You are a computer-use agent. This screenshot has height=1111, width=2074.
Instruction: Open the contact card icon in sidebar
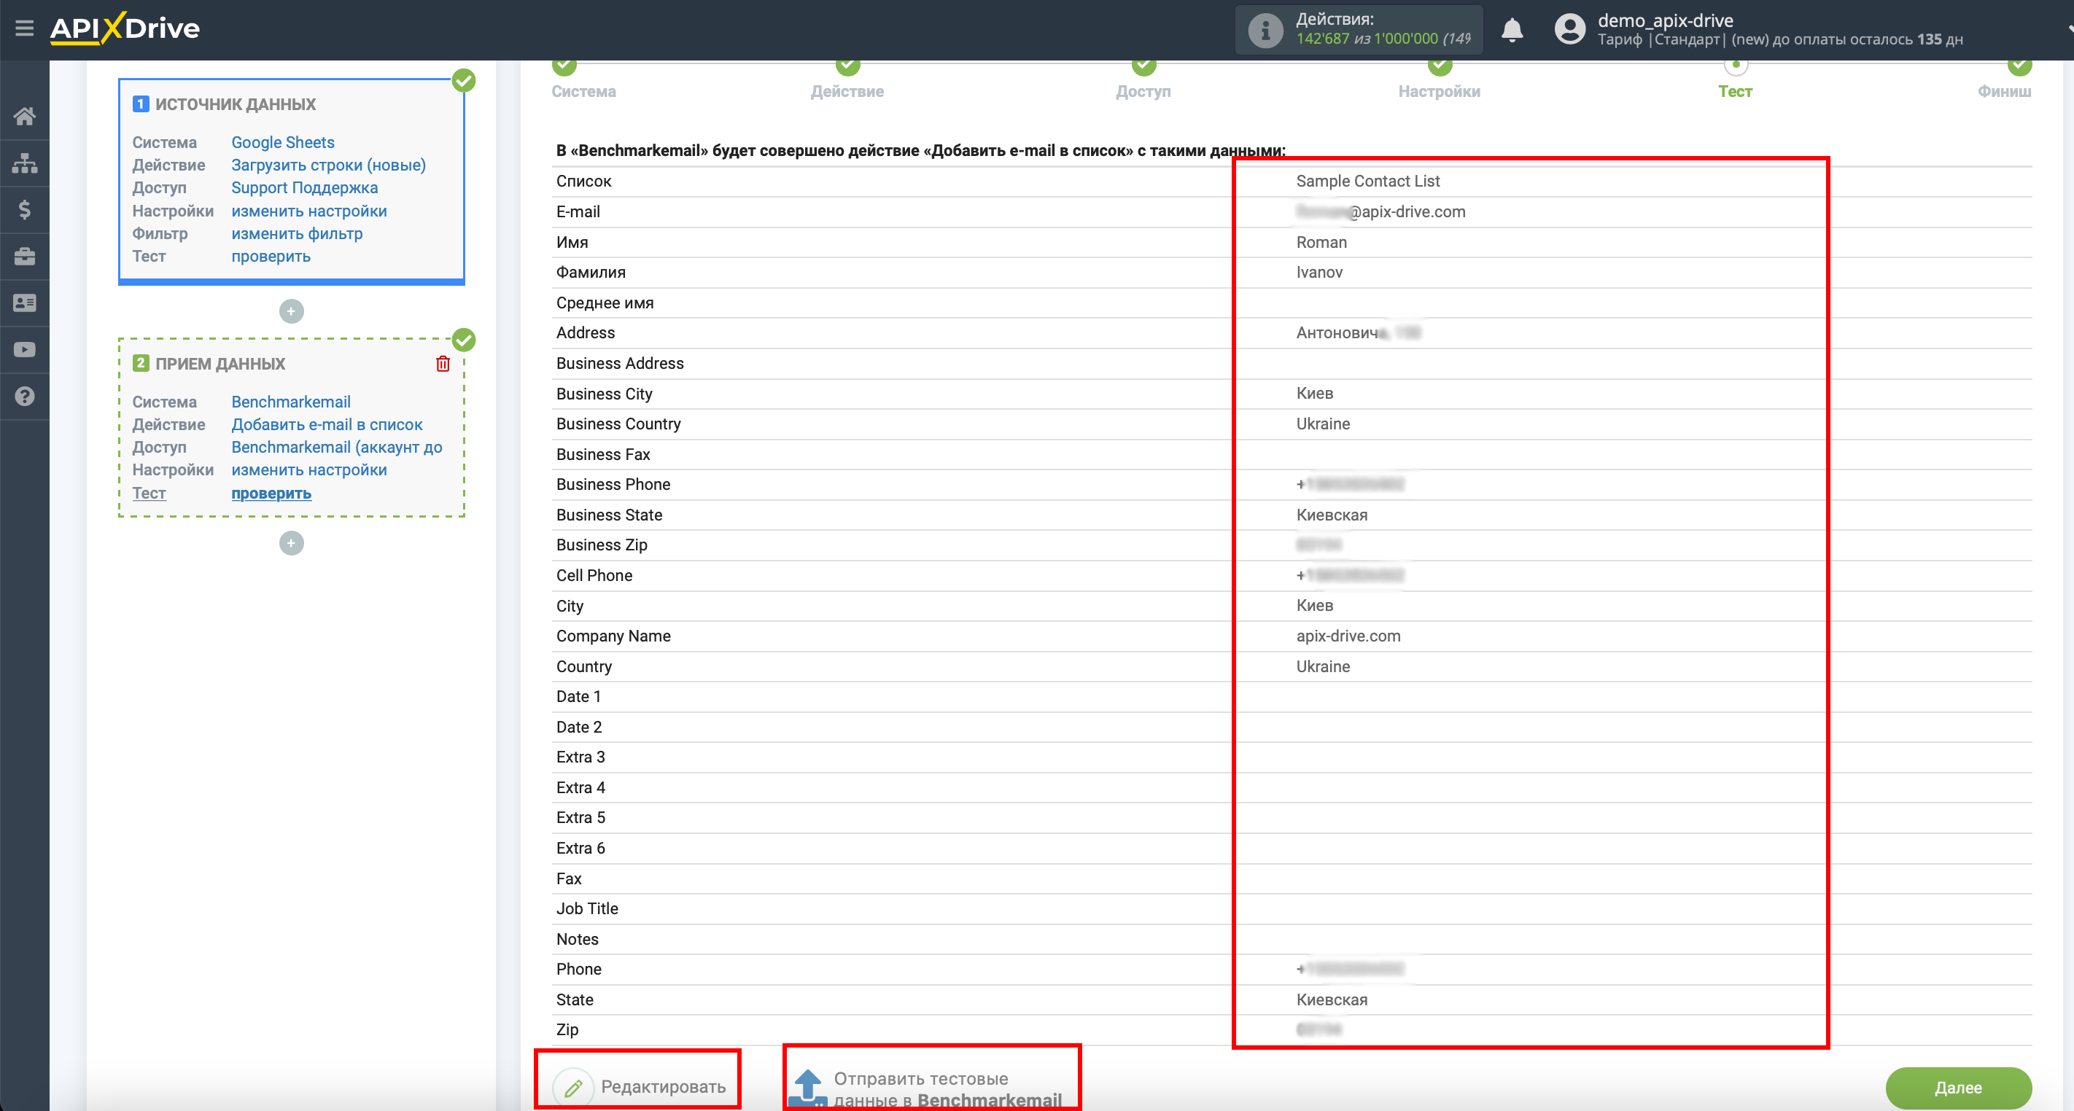tap(24, 303)
